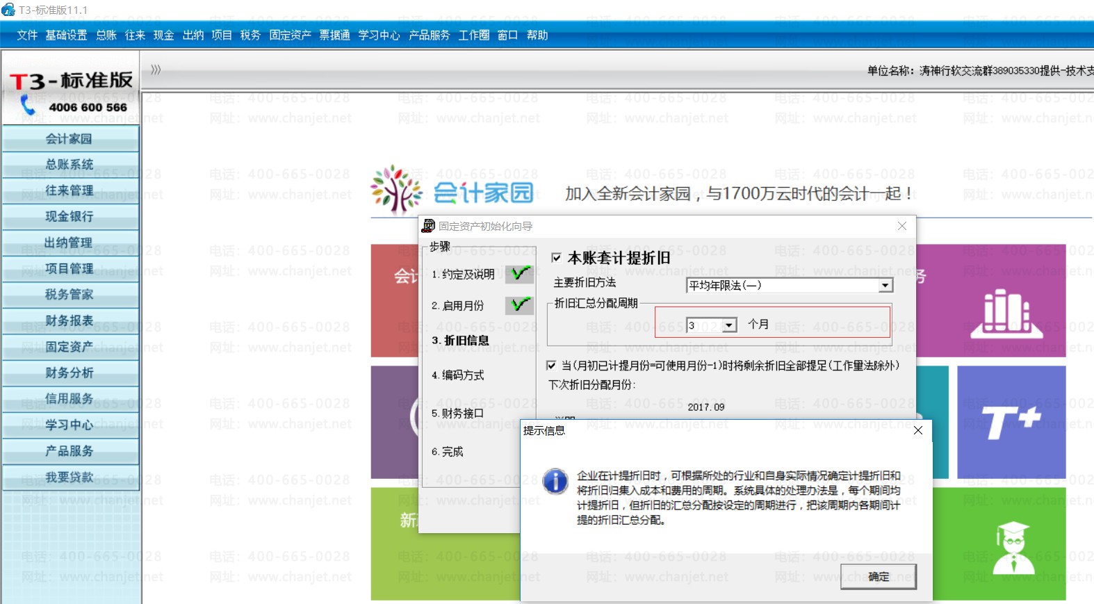Open the 窗口 menu
The image size is (1094, 604).
pyautogui.click(x=508, y=35)
